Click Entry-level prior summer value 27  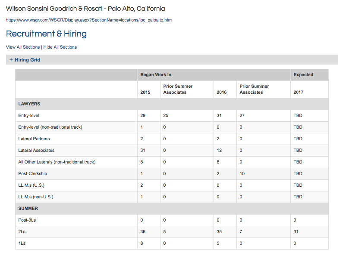[x=242, y=116]
